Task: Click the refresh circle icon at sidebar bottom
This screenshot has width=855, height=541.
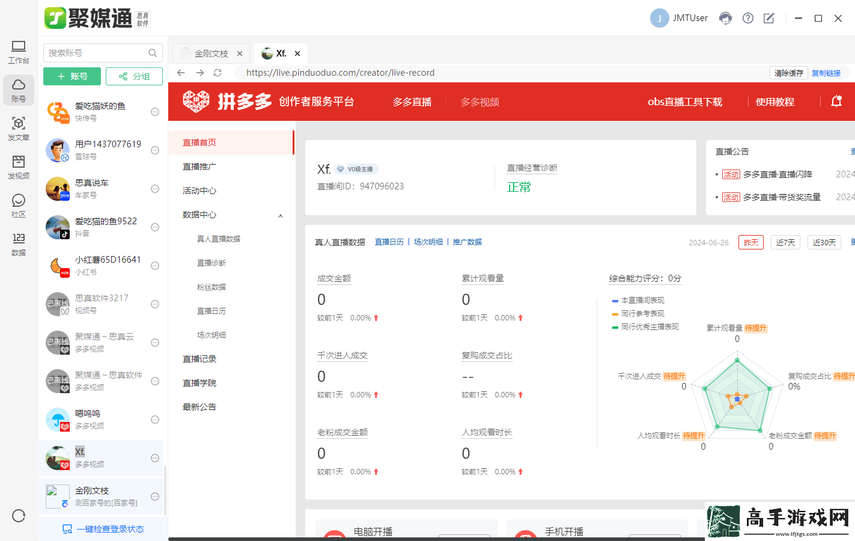Action: pos(19,516)
